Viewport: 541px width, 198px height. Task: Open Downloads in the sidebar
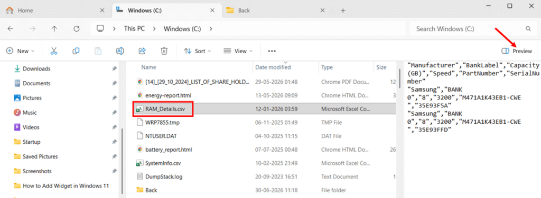[x=36, y=69]
